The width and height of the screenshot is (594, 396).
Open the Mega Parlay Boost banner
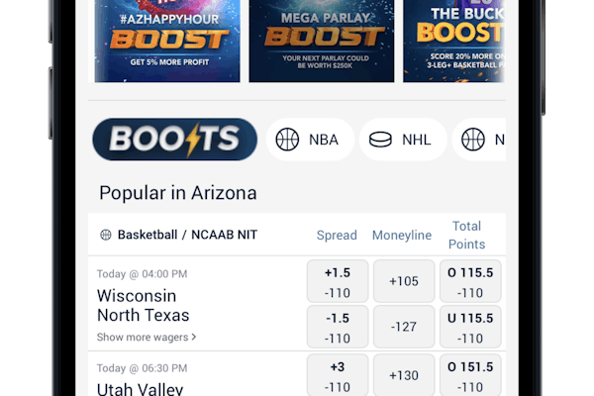tap(321, 40)
